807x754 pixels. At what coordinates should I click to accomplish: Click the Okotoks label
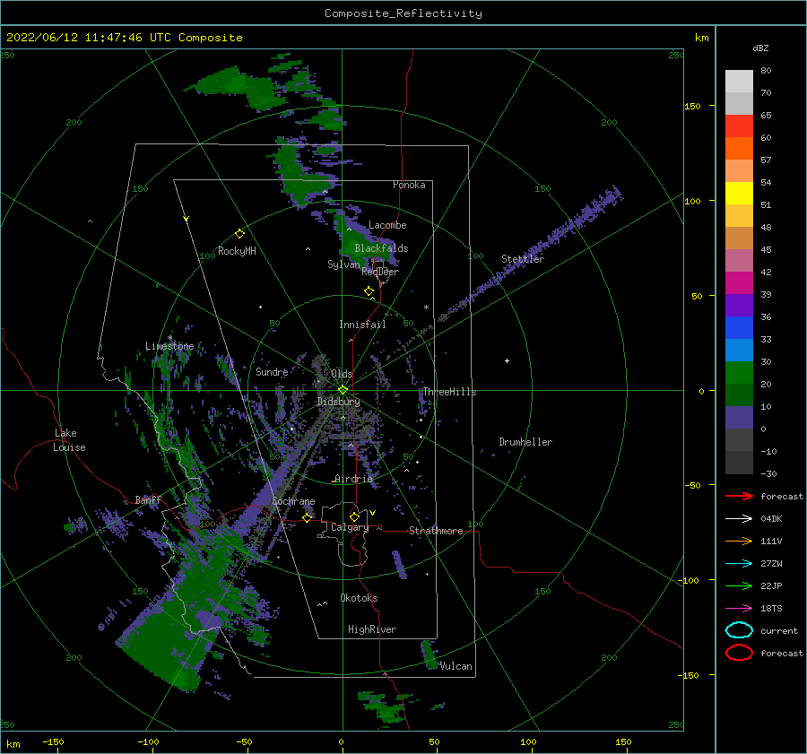[x=359, y=598]
